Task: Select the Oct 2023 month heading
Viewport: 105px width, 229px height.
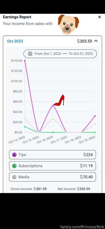Action: click(15, 41)
